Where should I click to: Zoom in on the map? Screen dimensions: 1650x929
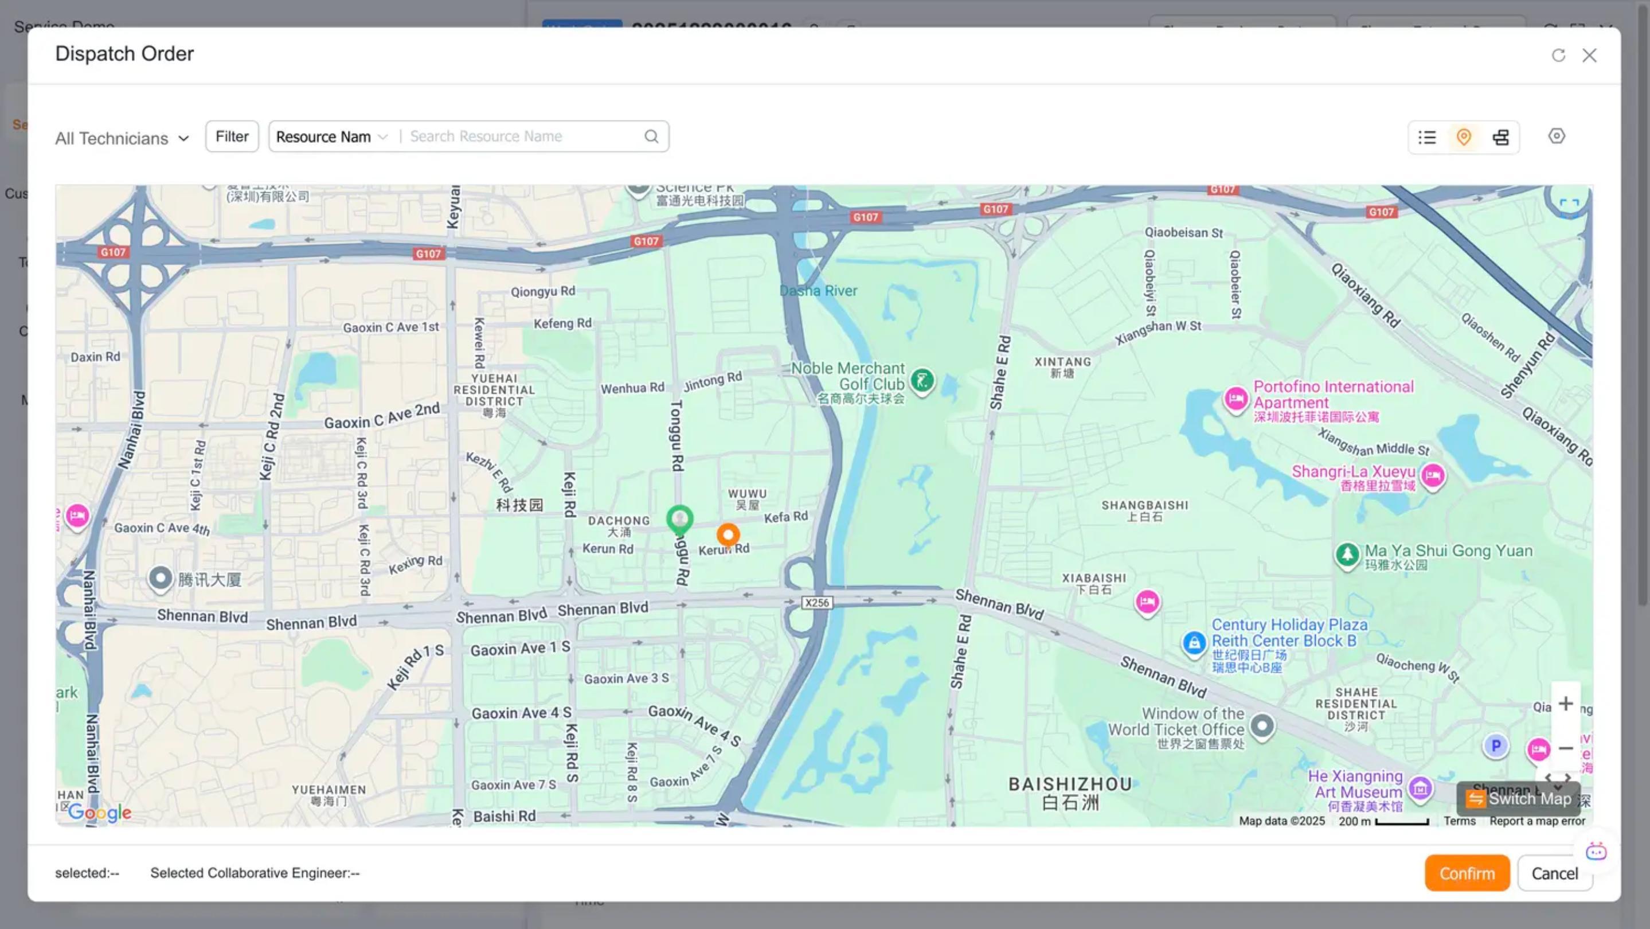click(x=1566, y=704)
